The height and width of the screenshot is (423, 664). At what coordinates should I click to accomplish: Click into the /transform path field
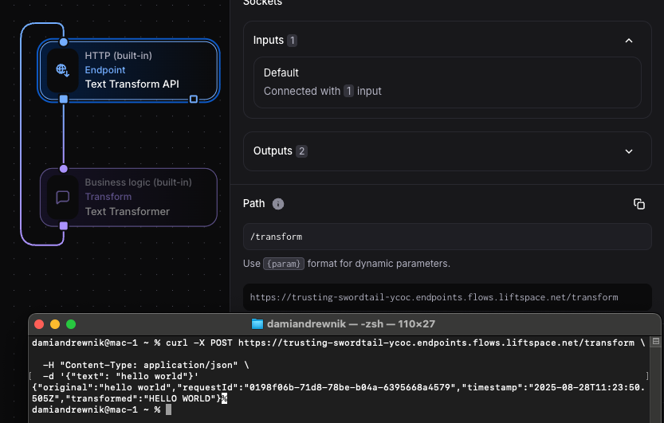pyautogui.click(x=447, y=237)
